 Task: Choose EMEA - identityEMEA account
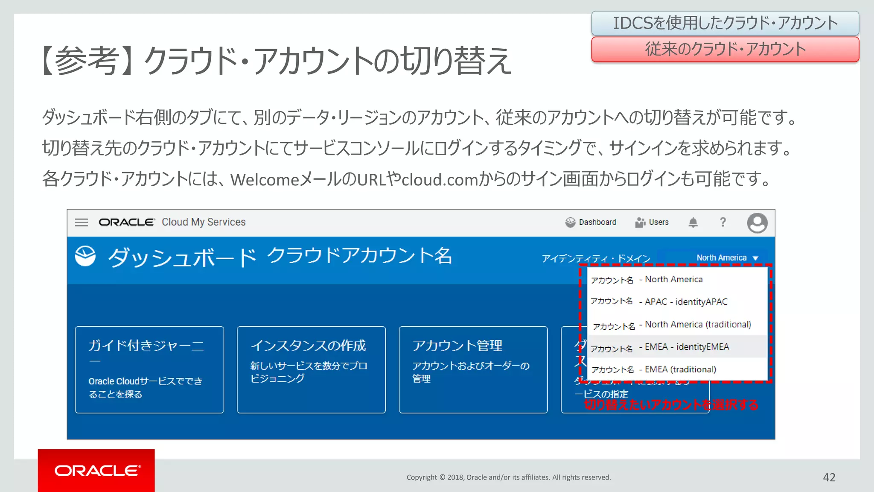coord(677,347)
